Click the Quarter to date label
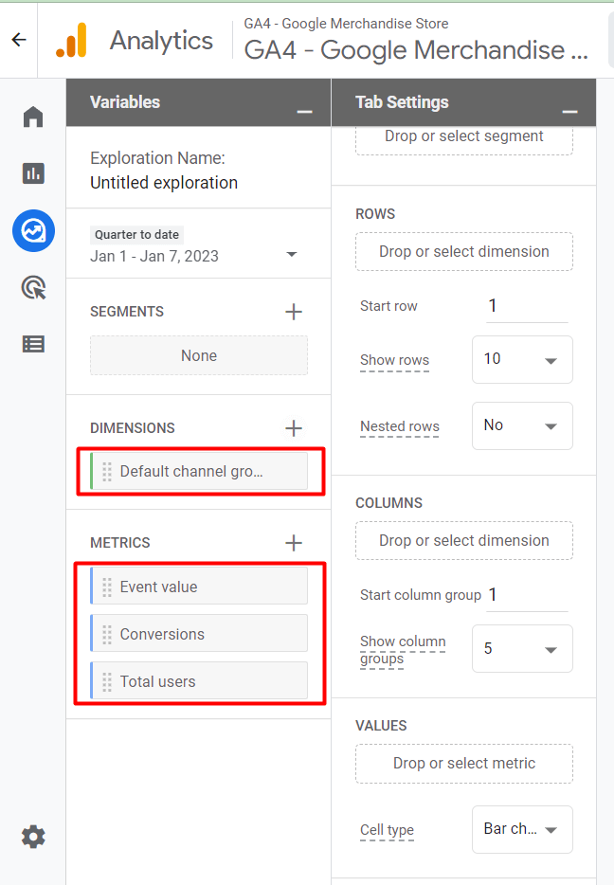 point(136,235)
